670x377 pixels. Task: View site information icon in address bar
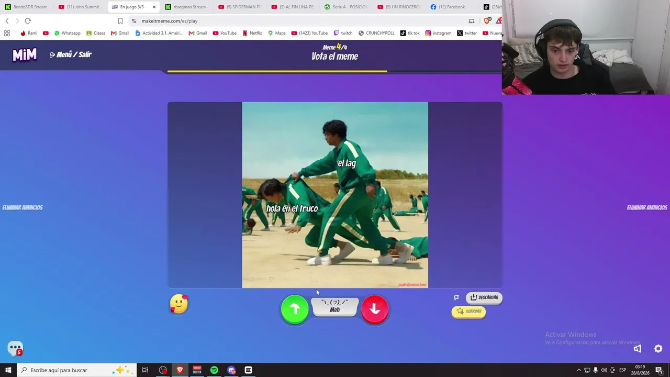pos(134,21)
